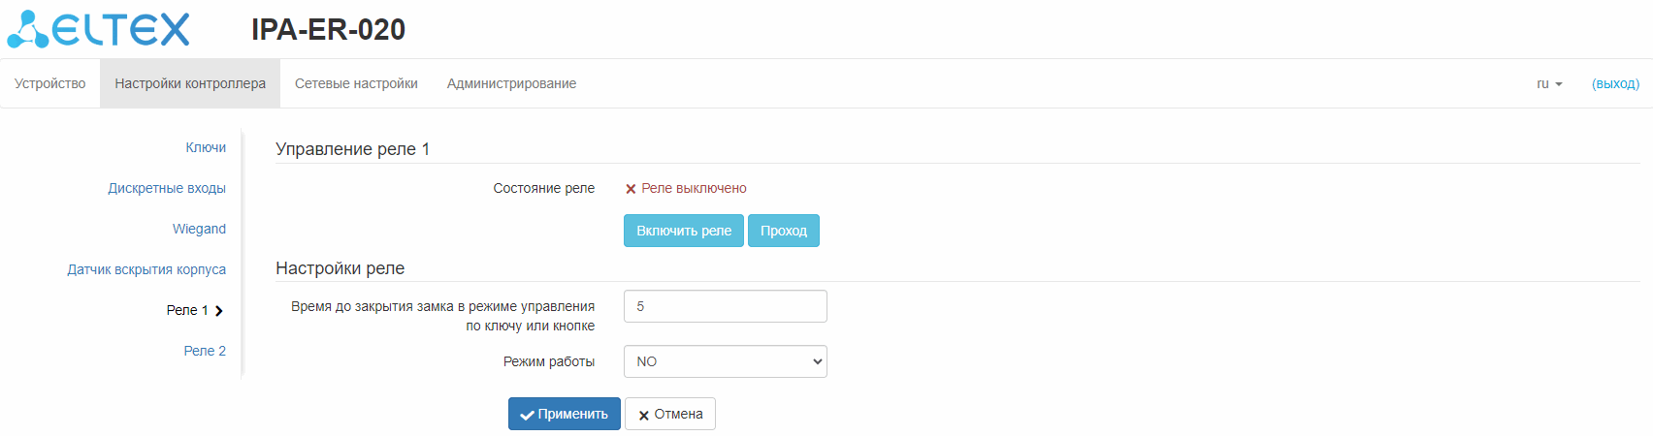Viewport: 1653px width, 436px height.
Task: Switch to Сетевые настройки tab
Action: [356, 84]
